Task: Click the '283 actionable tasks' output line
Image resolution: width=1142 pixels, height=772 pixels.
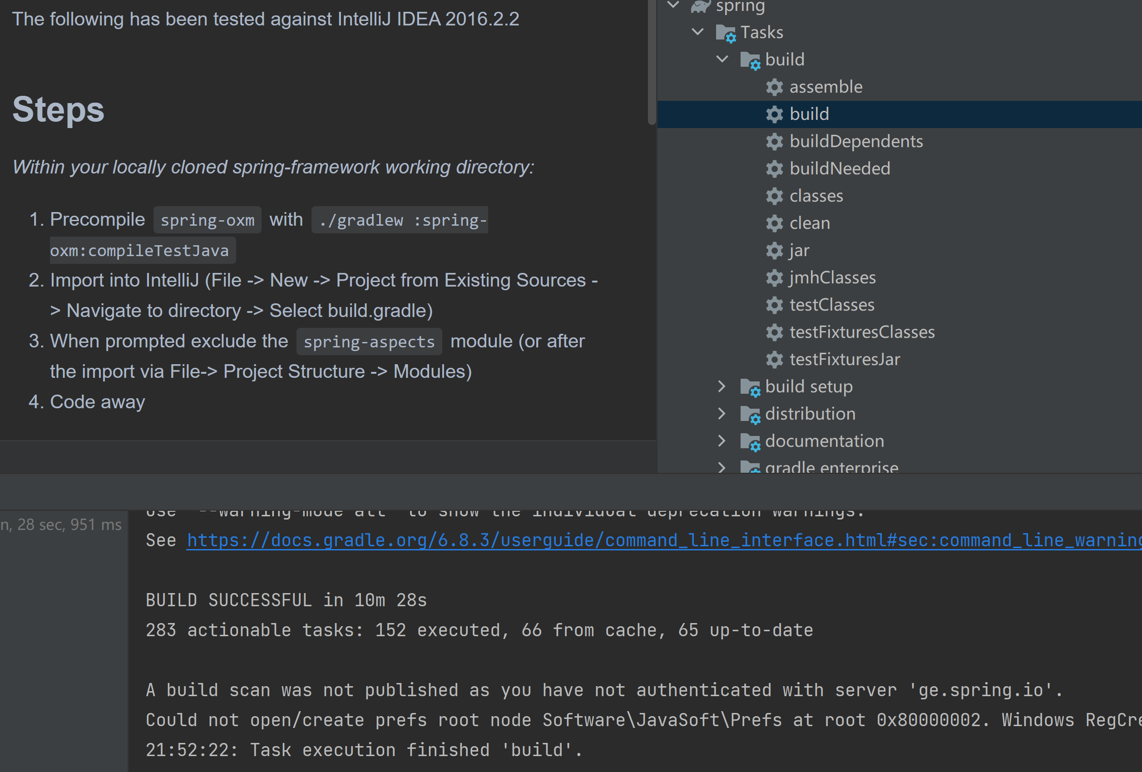Action: [x=479, y=630]
